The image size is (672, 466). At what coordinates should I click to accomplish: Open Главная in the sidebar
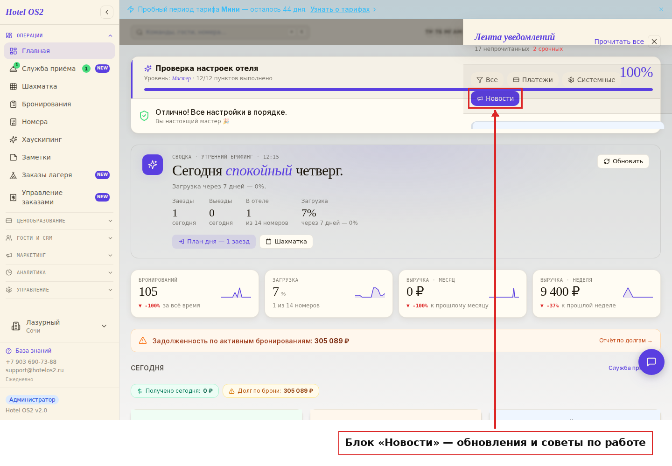pos(59,51)
